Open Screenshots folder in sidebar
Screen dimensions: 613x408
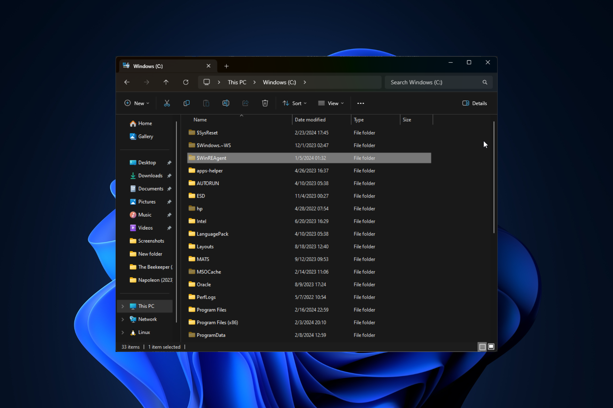(x=147, y=241)
